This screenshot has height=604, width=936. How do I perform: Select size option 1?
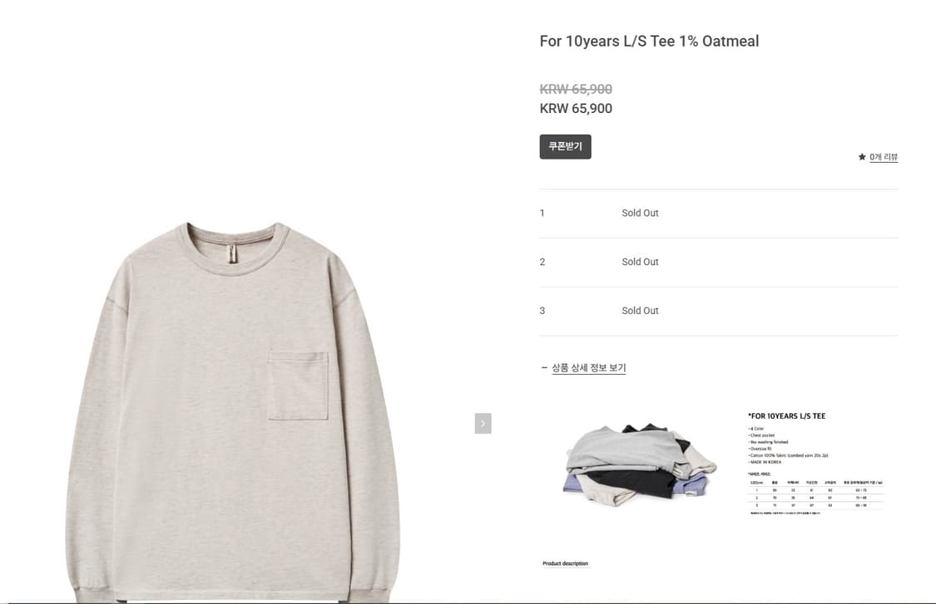pos(719,214)
